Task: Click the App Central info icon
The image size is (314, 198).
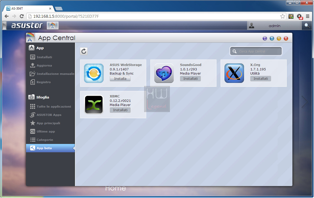Action: point(265,38)
